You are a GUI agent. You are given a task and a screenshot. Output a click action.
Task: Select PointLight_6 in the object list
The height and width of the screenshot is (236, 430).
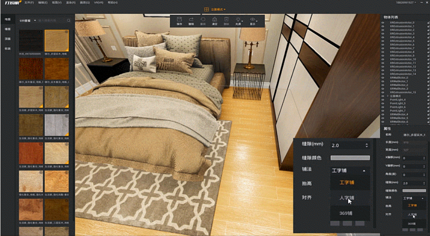(397, 107)
